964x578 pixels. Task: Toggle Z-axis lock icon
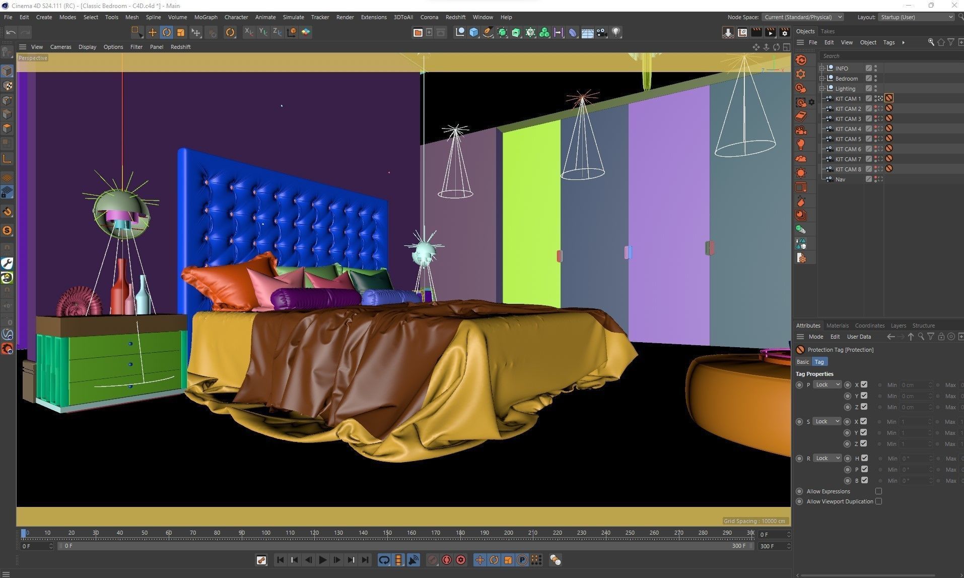(277, 32)
